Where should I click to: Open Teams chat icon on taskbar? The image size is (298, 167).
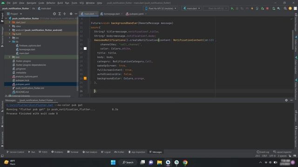(x=151, y=162)
